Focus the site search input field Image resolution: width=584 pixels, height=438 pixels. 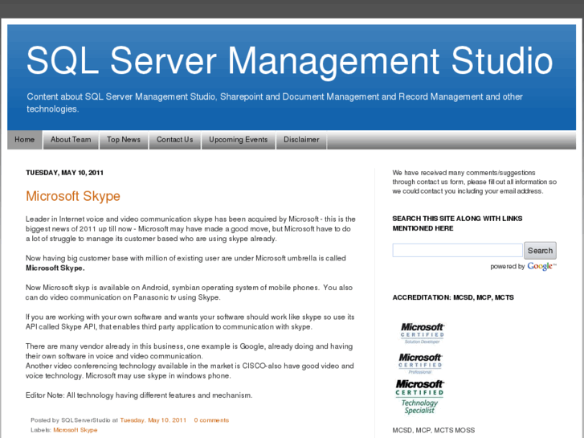click(x=457, y=251)
